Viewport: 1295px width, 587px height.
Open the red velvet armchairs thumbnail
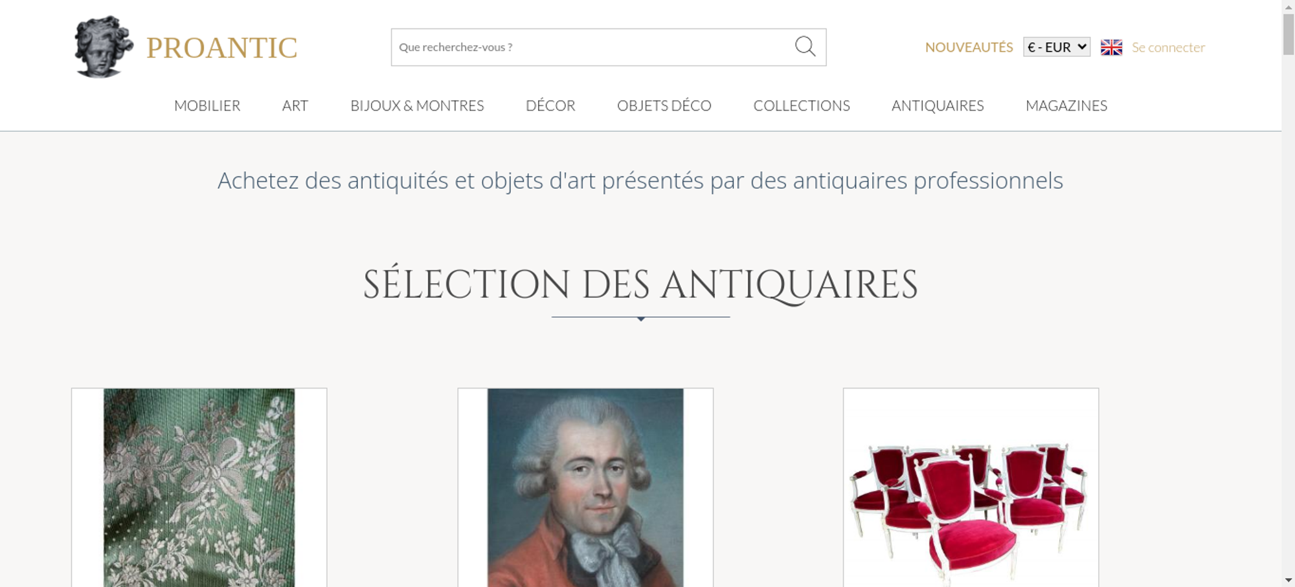click(971, 487)
